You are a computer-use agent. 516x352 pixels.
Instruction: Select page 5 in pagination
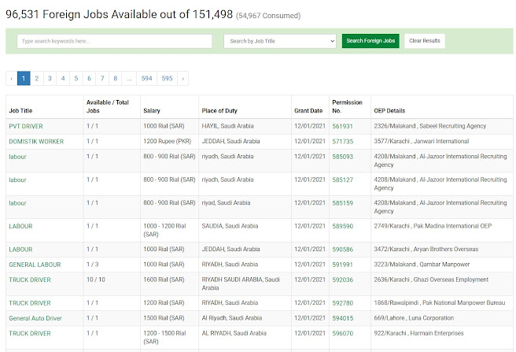tap(76, 79)
